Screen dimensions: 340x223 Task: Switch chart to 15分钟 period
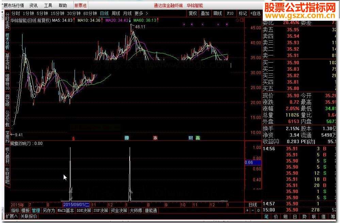click(x=58, y=13)
